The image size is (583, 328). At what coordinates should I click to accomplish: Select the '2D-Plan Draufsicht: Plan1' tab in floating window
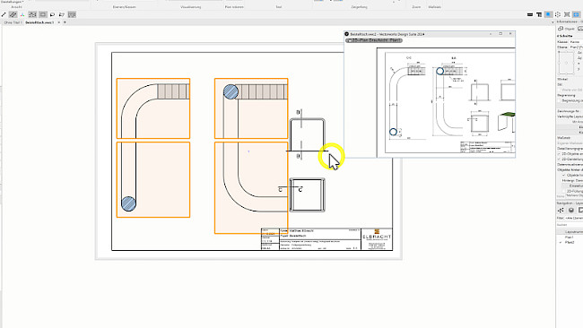click(x=374, y=40)
